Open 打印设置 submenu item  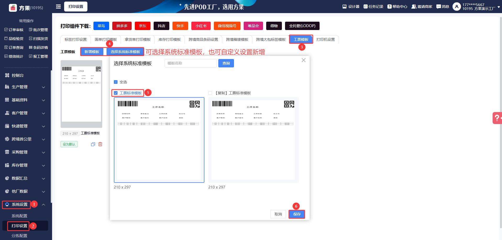19,226
